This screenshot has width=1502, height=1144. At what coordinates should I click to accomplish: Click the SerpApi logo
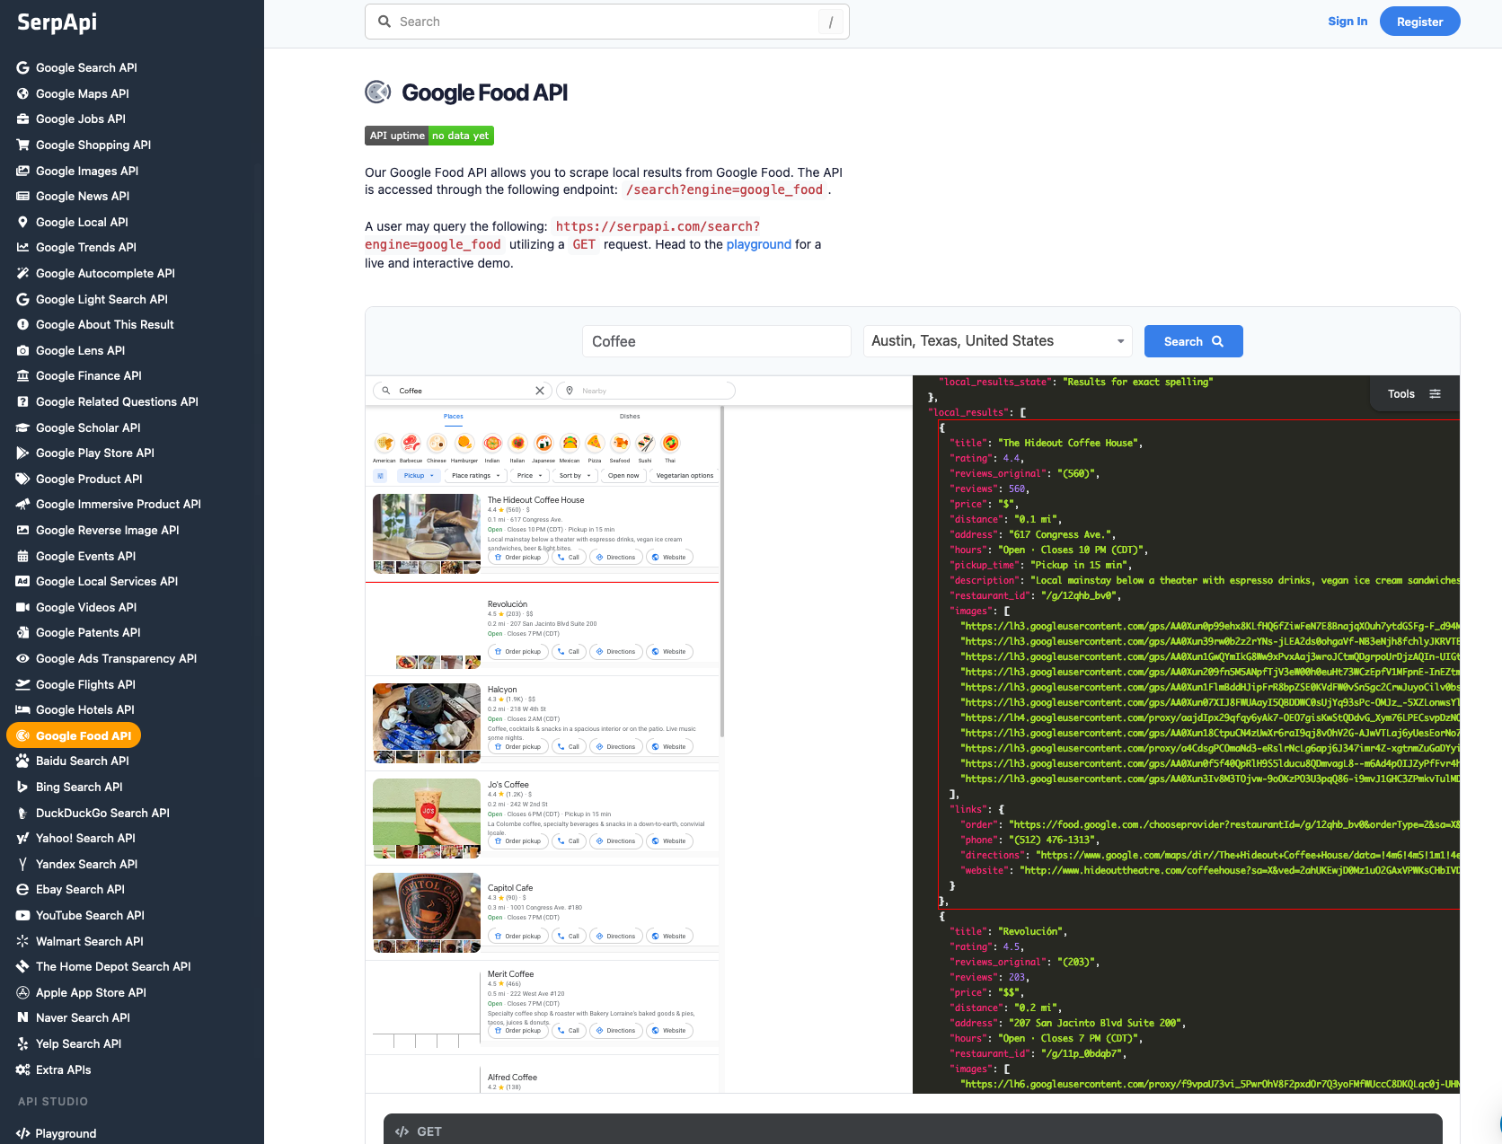(x=57, y=22)
